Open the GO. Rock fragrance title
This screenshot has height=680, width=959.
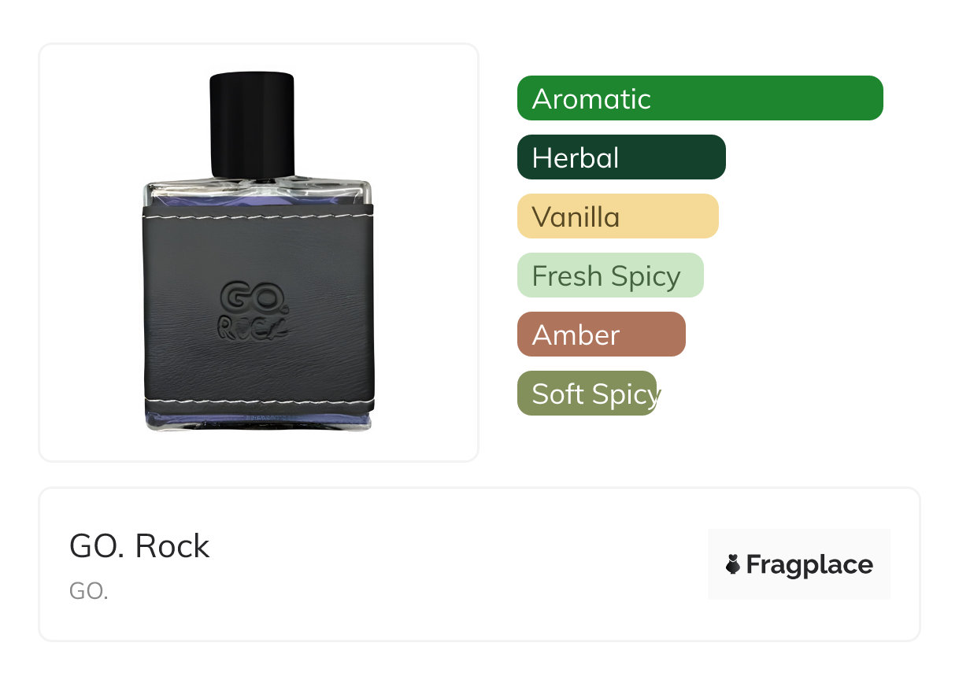point(139,546)
